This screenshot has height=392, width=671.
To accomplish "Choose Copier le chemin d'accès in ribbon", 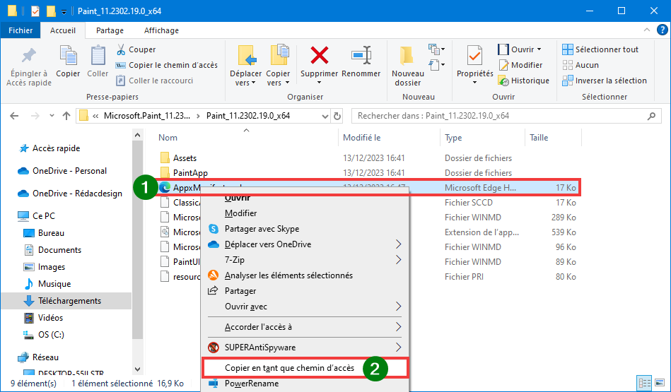I will coord(167,65).
